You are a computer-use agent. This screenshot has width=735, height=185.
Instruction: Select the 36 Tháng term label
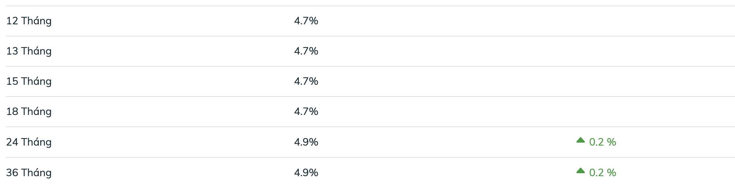[29, 173]
